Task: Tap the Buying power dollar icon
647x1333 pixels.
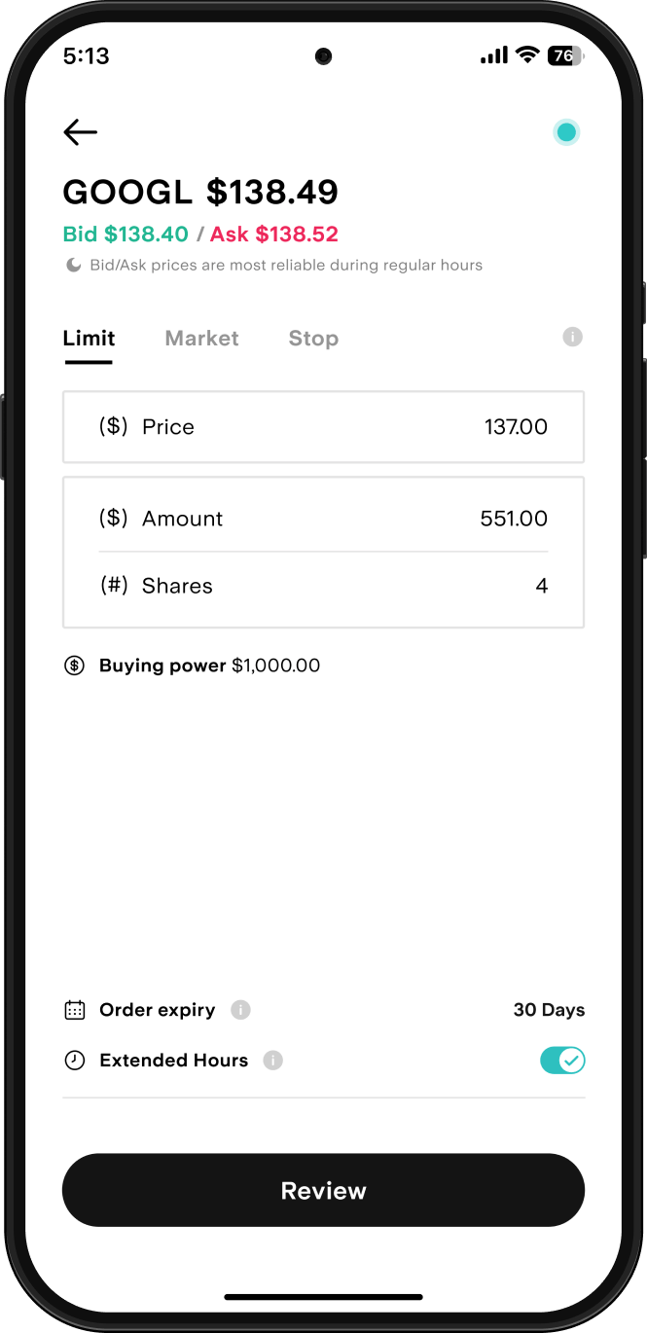Action: [74, 666]
